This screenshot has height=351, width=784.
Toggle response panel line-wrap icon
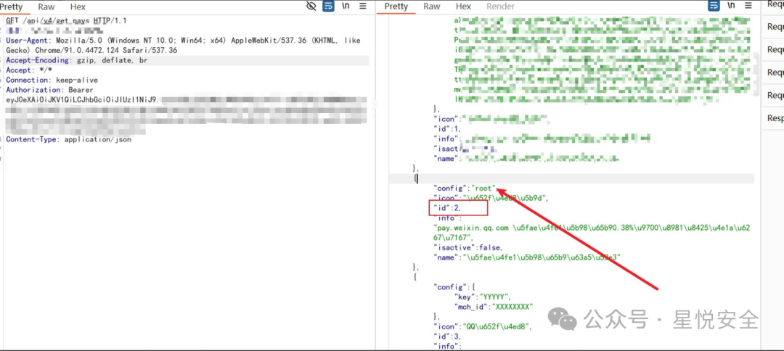(x=714, y=6)
